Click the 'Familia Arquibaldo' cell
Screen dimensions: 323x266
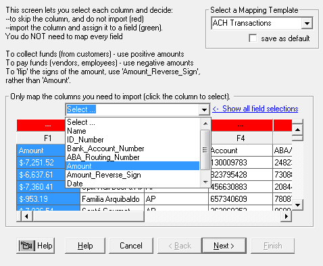tap(112, 199)
